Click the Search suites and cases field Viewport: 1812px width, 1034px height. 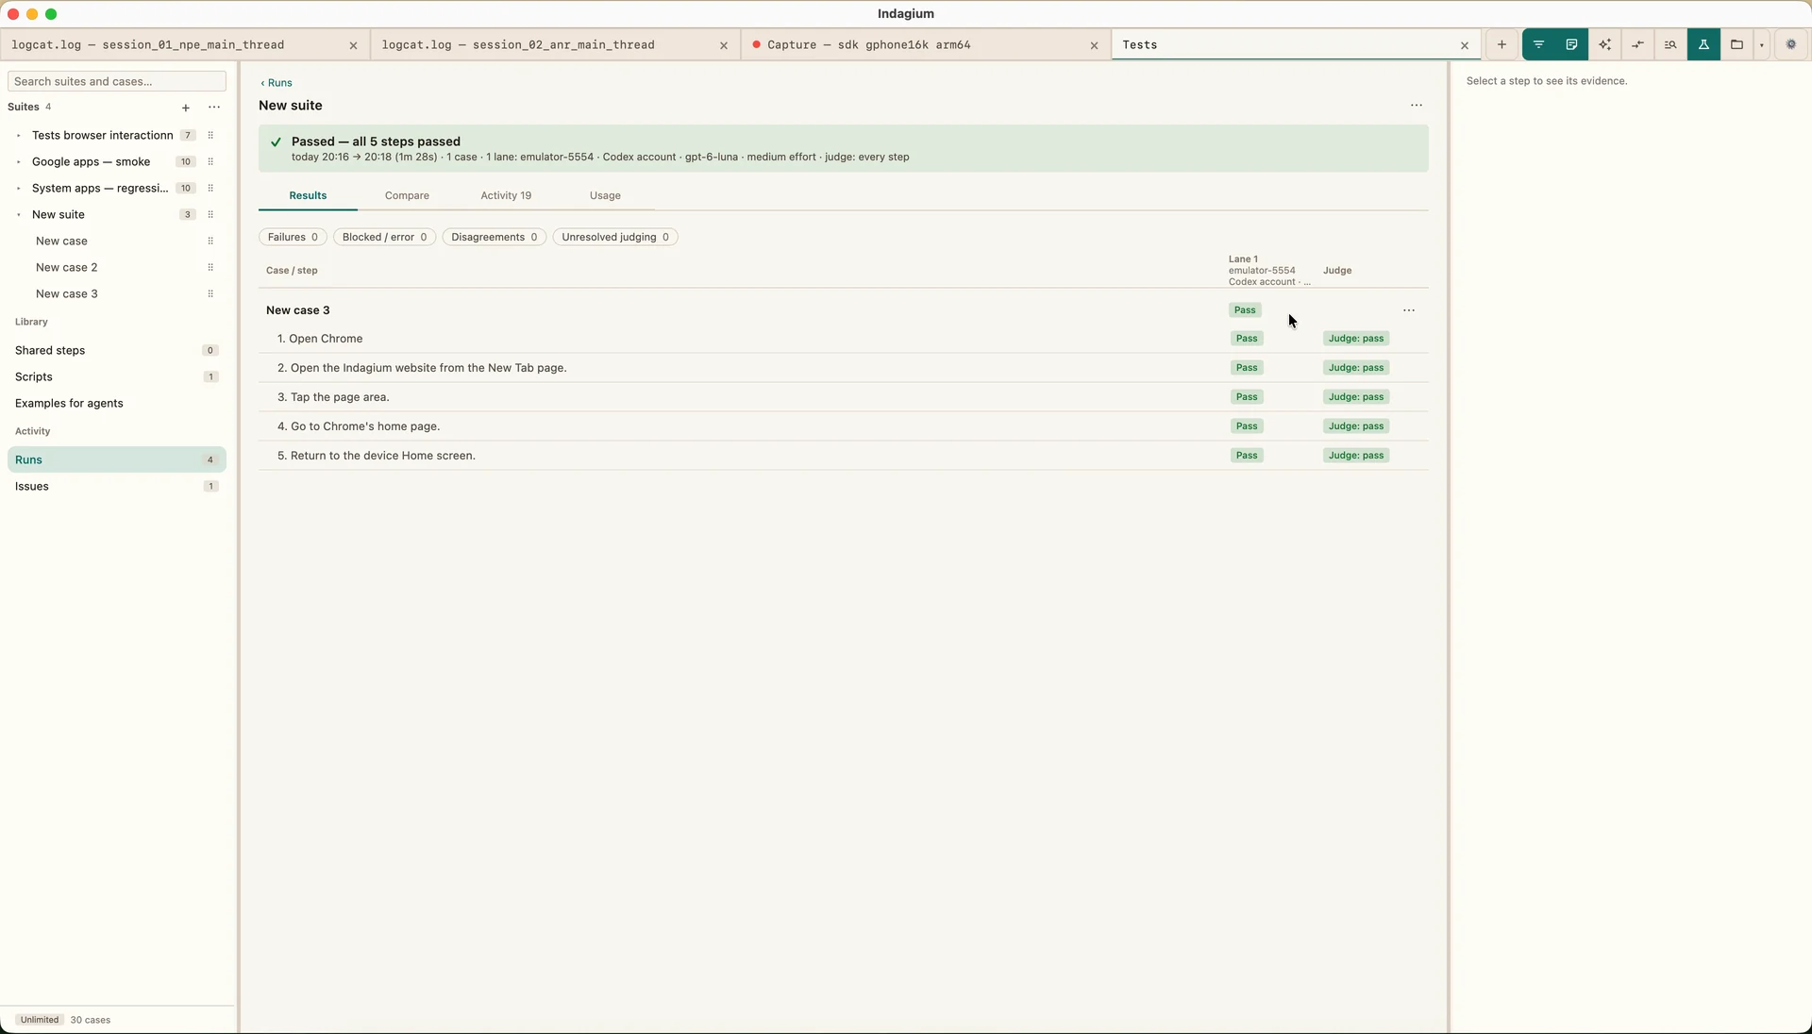pos(117,81)
